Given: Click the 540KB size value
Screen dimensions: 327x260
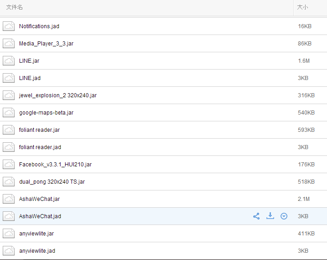Looking at the screenshot, I should 306,113.
